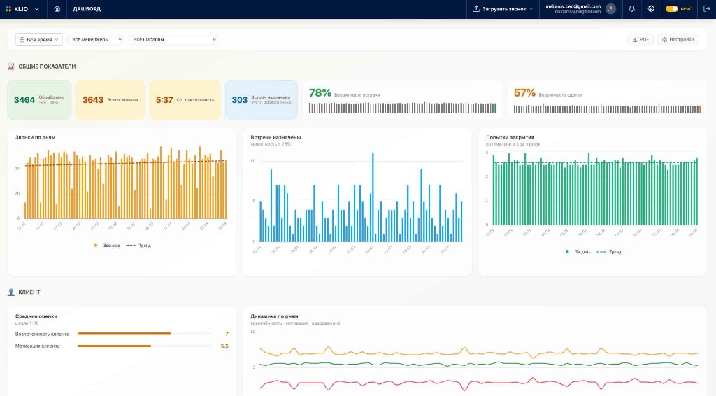Select the 303 Встреч назначено card
The height and width of the screenshot is (396, 716).
tap(262, 100)
